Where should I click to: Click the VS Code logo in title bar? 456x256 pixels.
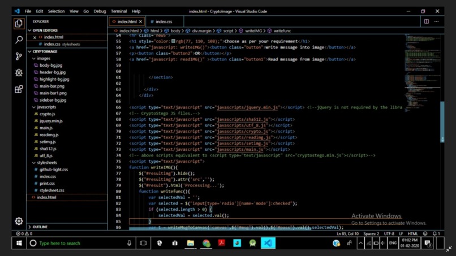click(x=17, y=11)
